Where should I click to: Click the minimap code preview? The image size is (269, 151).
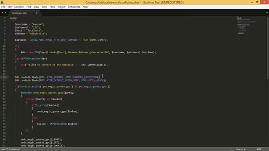tap(246, 25)
